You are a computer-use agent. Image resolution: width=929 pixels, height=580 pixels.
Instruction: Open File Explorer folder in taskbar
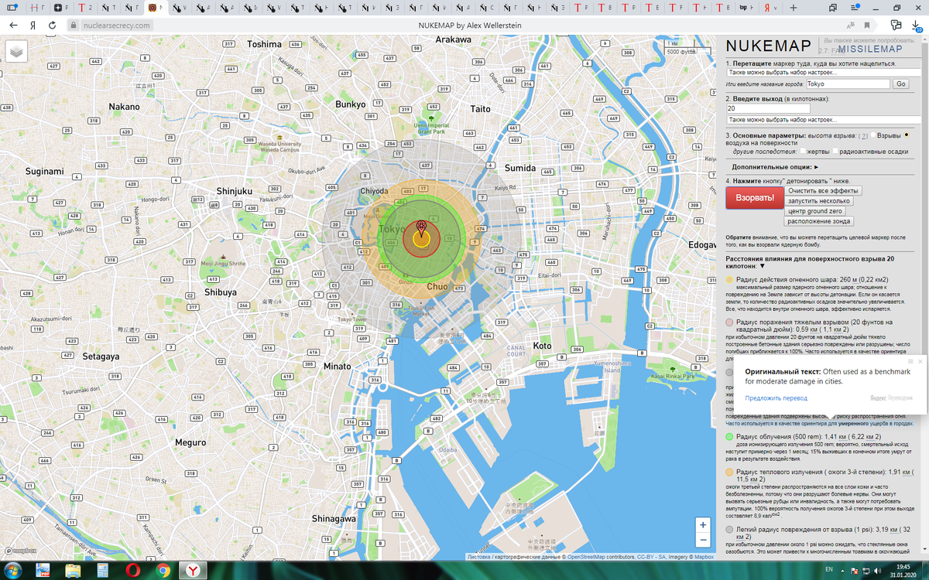73,571
